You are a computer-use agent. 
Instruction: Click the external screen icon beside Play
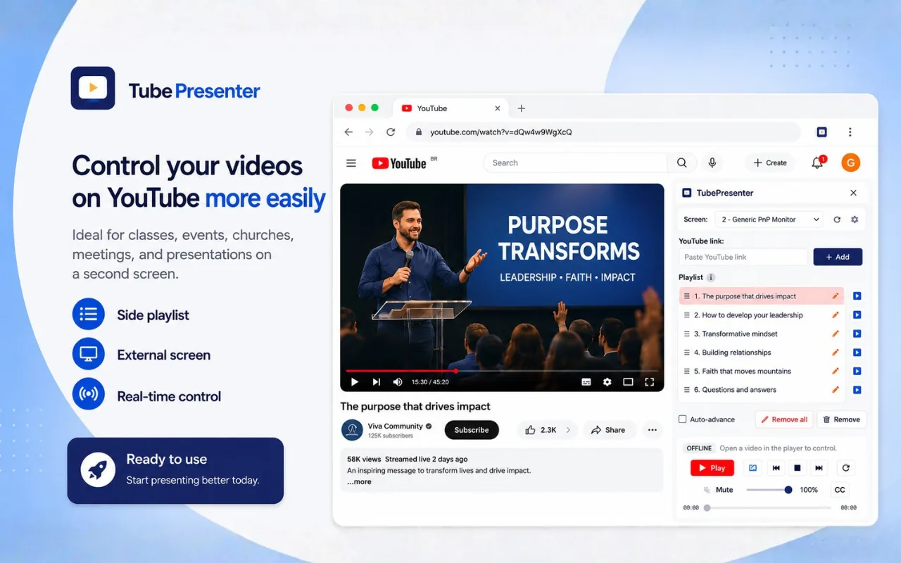752,468
